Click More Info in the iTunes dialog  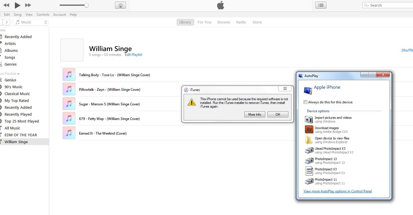pyautogui.click(x=255, y=114)
